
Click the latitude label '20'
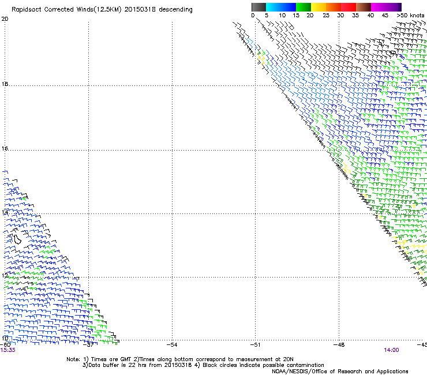point(5,19)
